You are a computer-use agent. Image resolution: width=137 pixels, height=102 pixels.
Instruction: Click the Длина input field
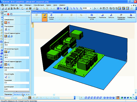(17, 45)
